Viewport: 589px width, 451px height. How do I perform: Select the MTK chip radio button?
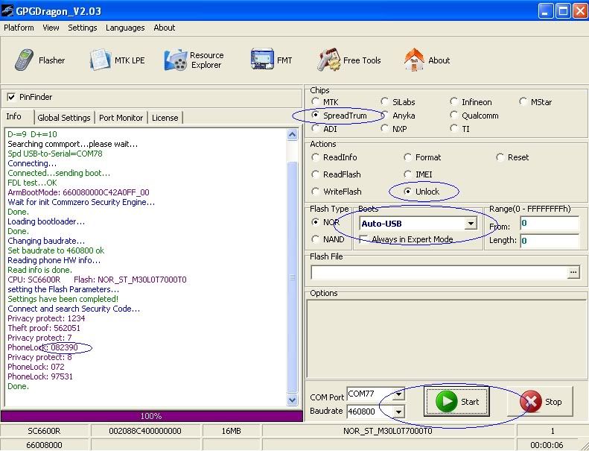(315, 101)
